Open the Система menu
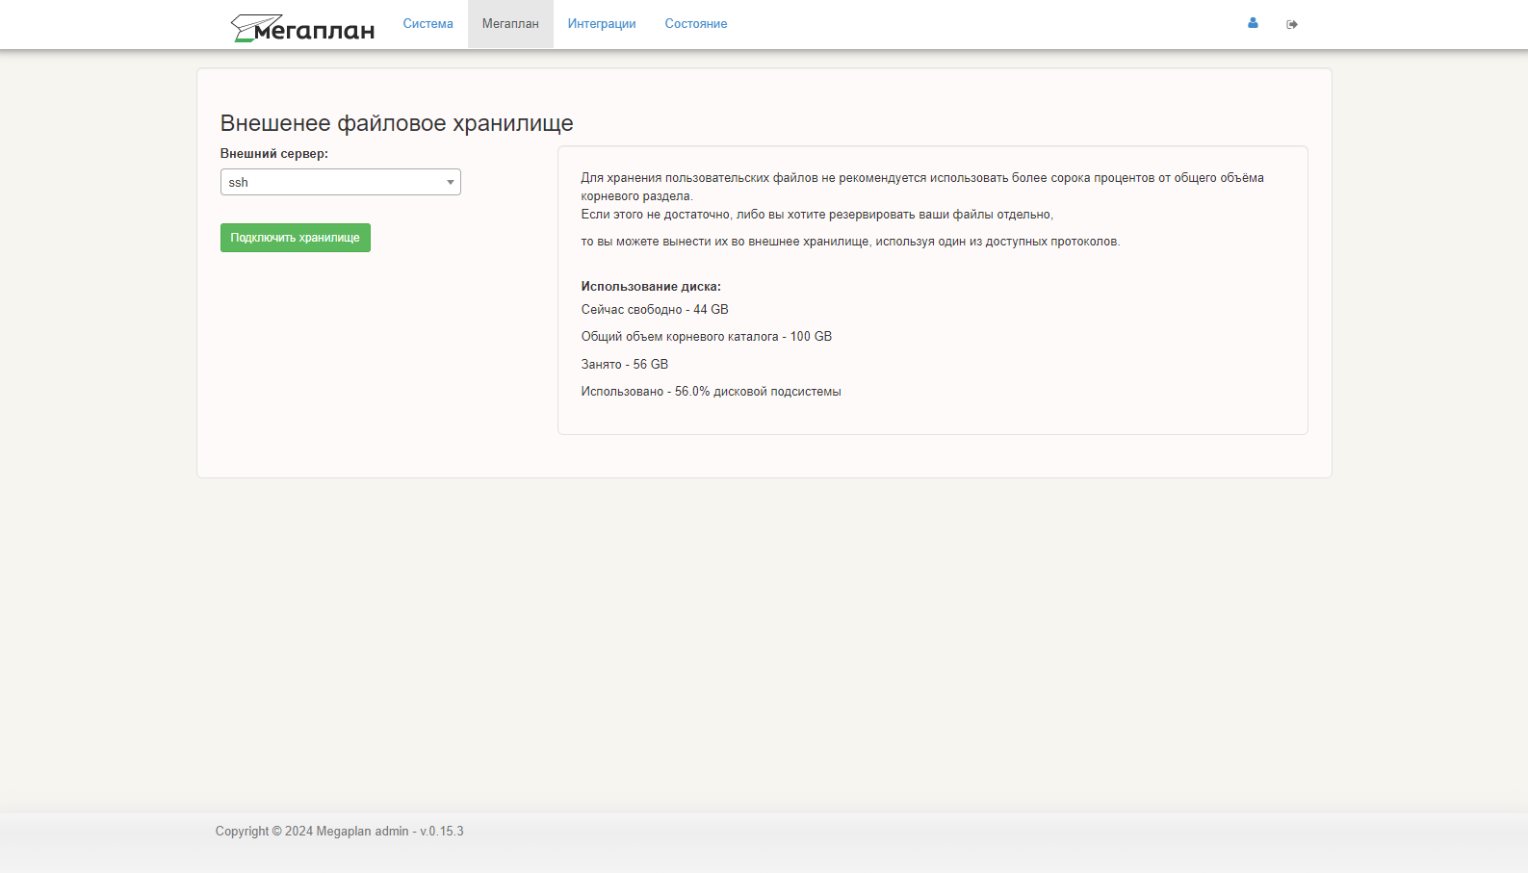 point(427,24)
